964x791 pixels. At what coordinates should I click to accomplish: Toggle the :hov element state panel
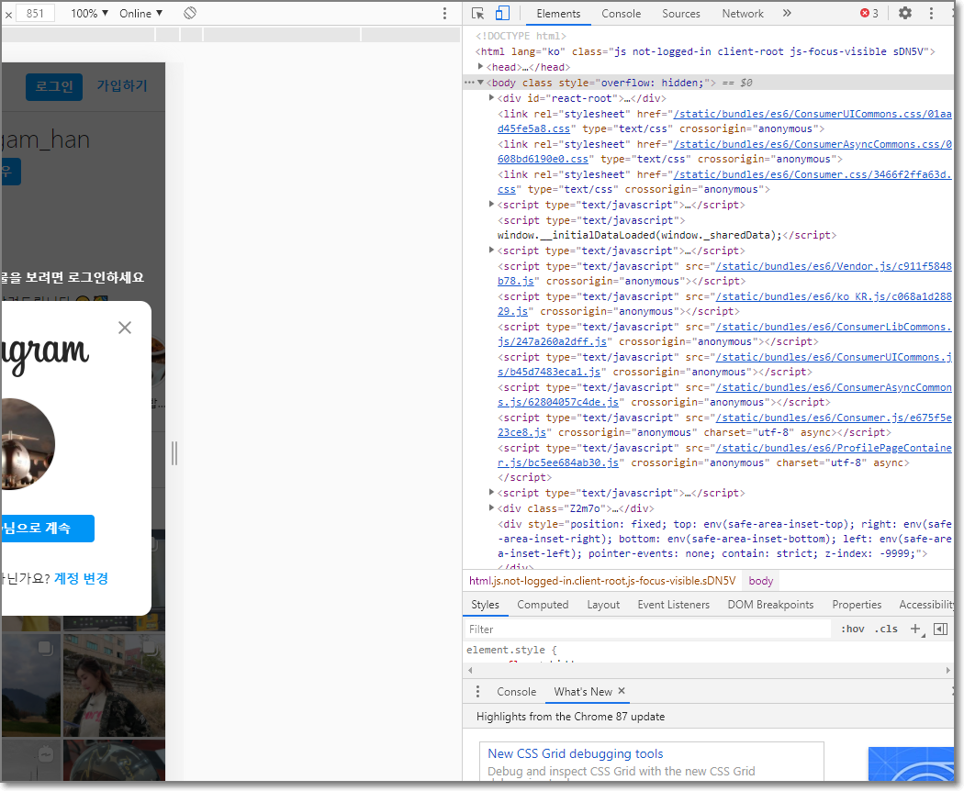pos(852,629)
